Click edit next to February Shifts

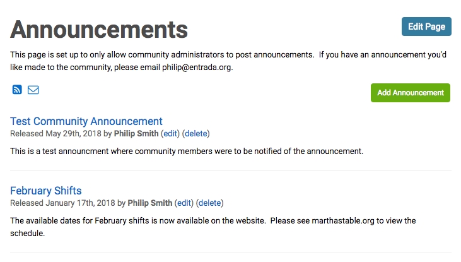pyautogui.click(x=184, y=203)
